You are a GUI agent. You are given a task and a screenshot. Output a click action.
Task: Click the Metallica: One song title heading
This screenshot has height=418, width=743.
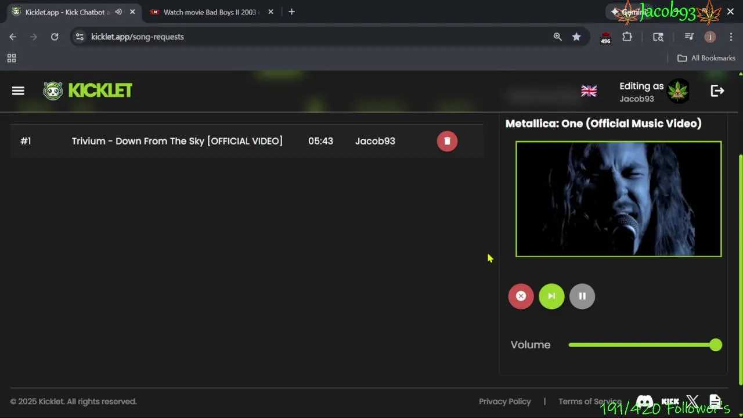pos(603,123)
